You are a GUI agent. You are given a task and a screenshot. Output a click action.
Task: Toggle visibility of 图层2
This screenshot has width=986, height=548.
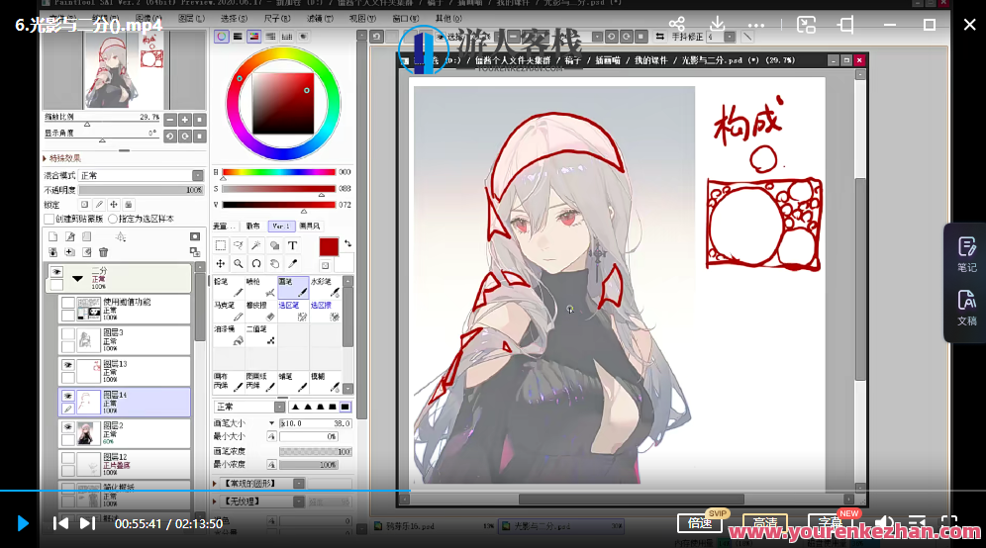tap(68, 426)
